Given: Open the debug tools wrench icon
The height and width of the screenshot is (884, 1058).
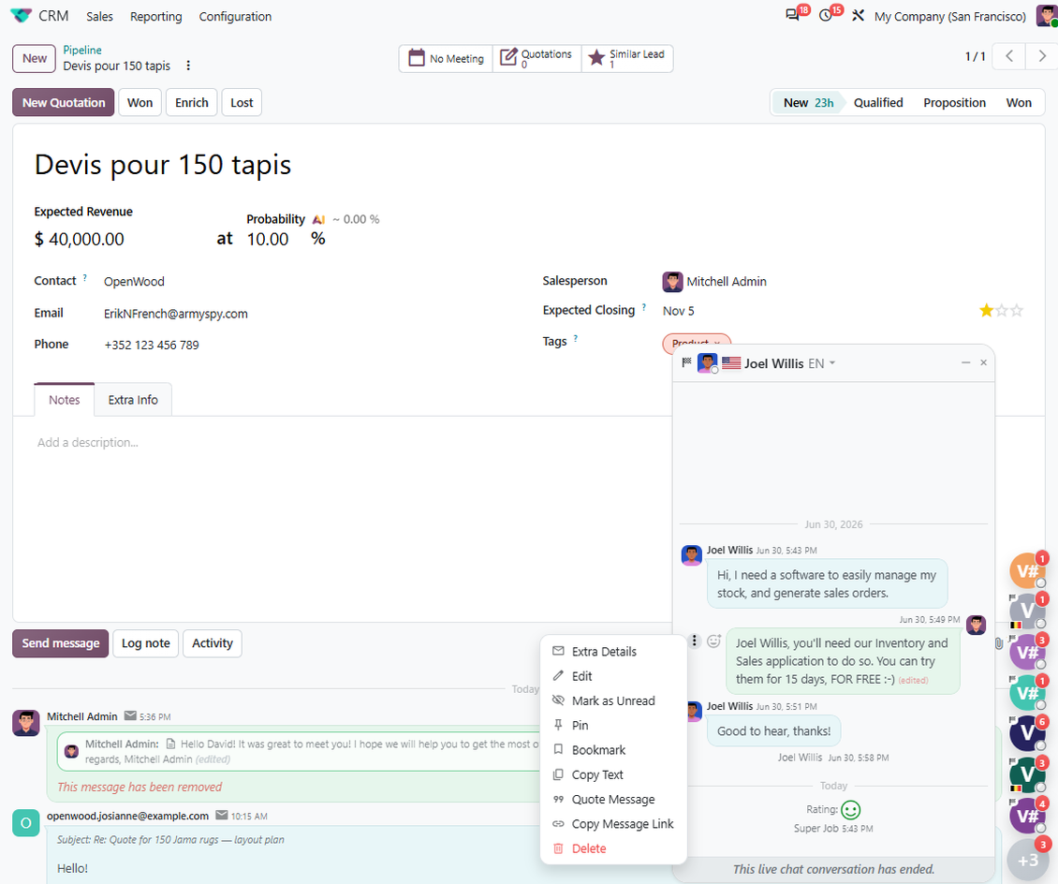Looking at the screenshot, I should coord(858,16).
